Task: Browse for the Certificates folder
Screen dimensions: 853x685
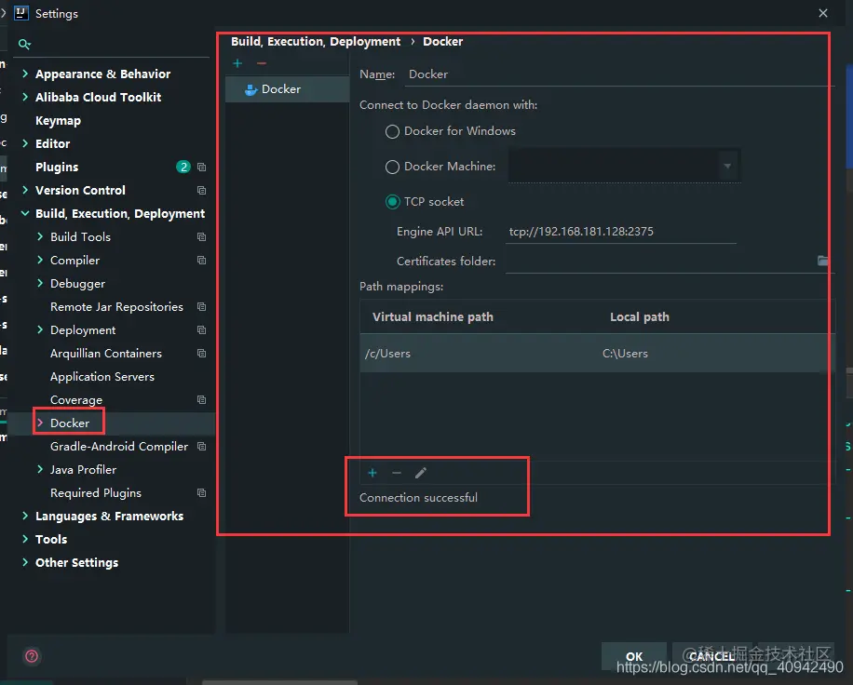Action: click(x=823, y=261)
